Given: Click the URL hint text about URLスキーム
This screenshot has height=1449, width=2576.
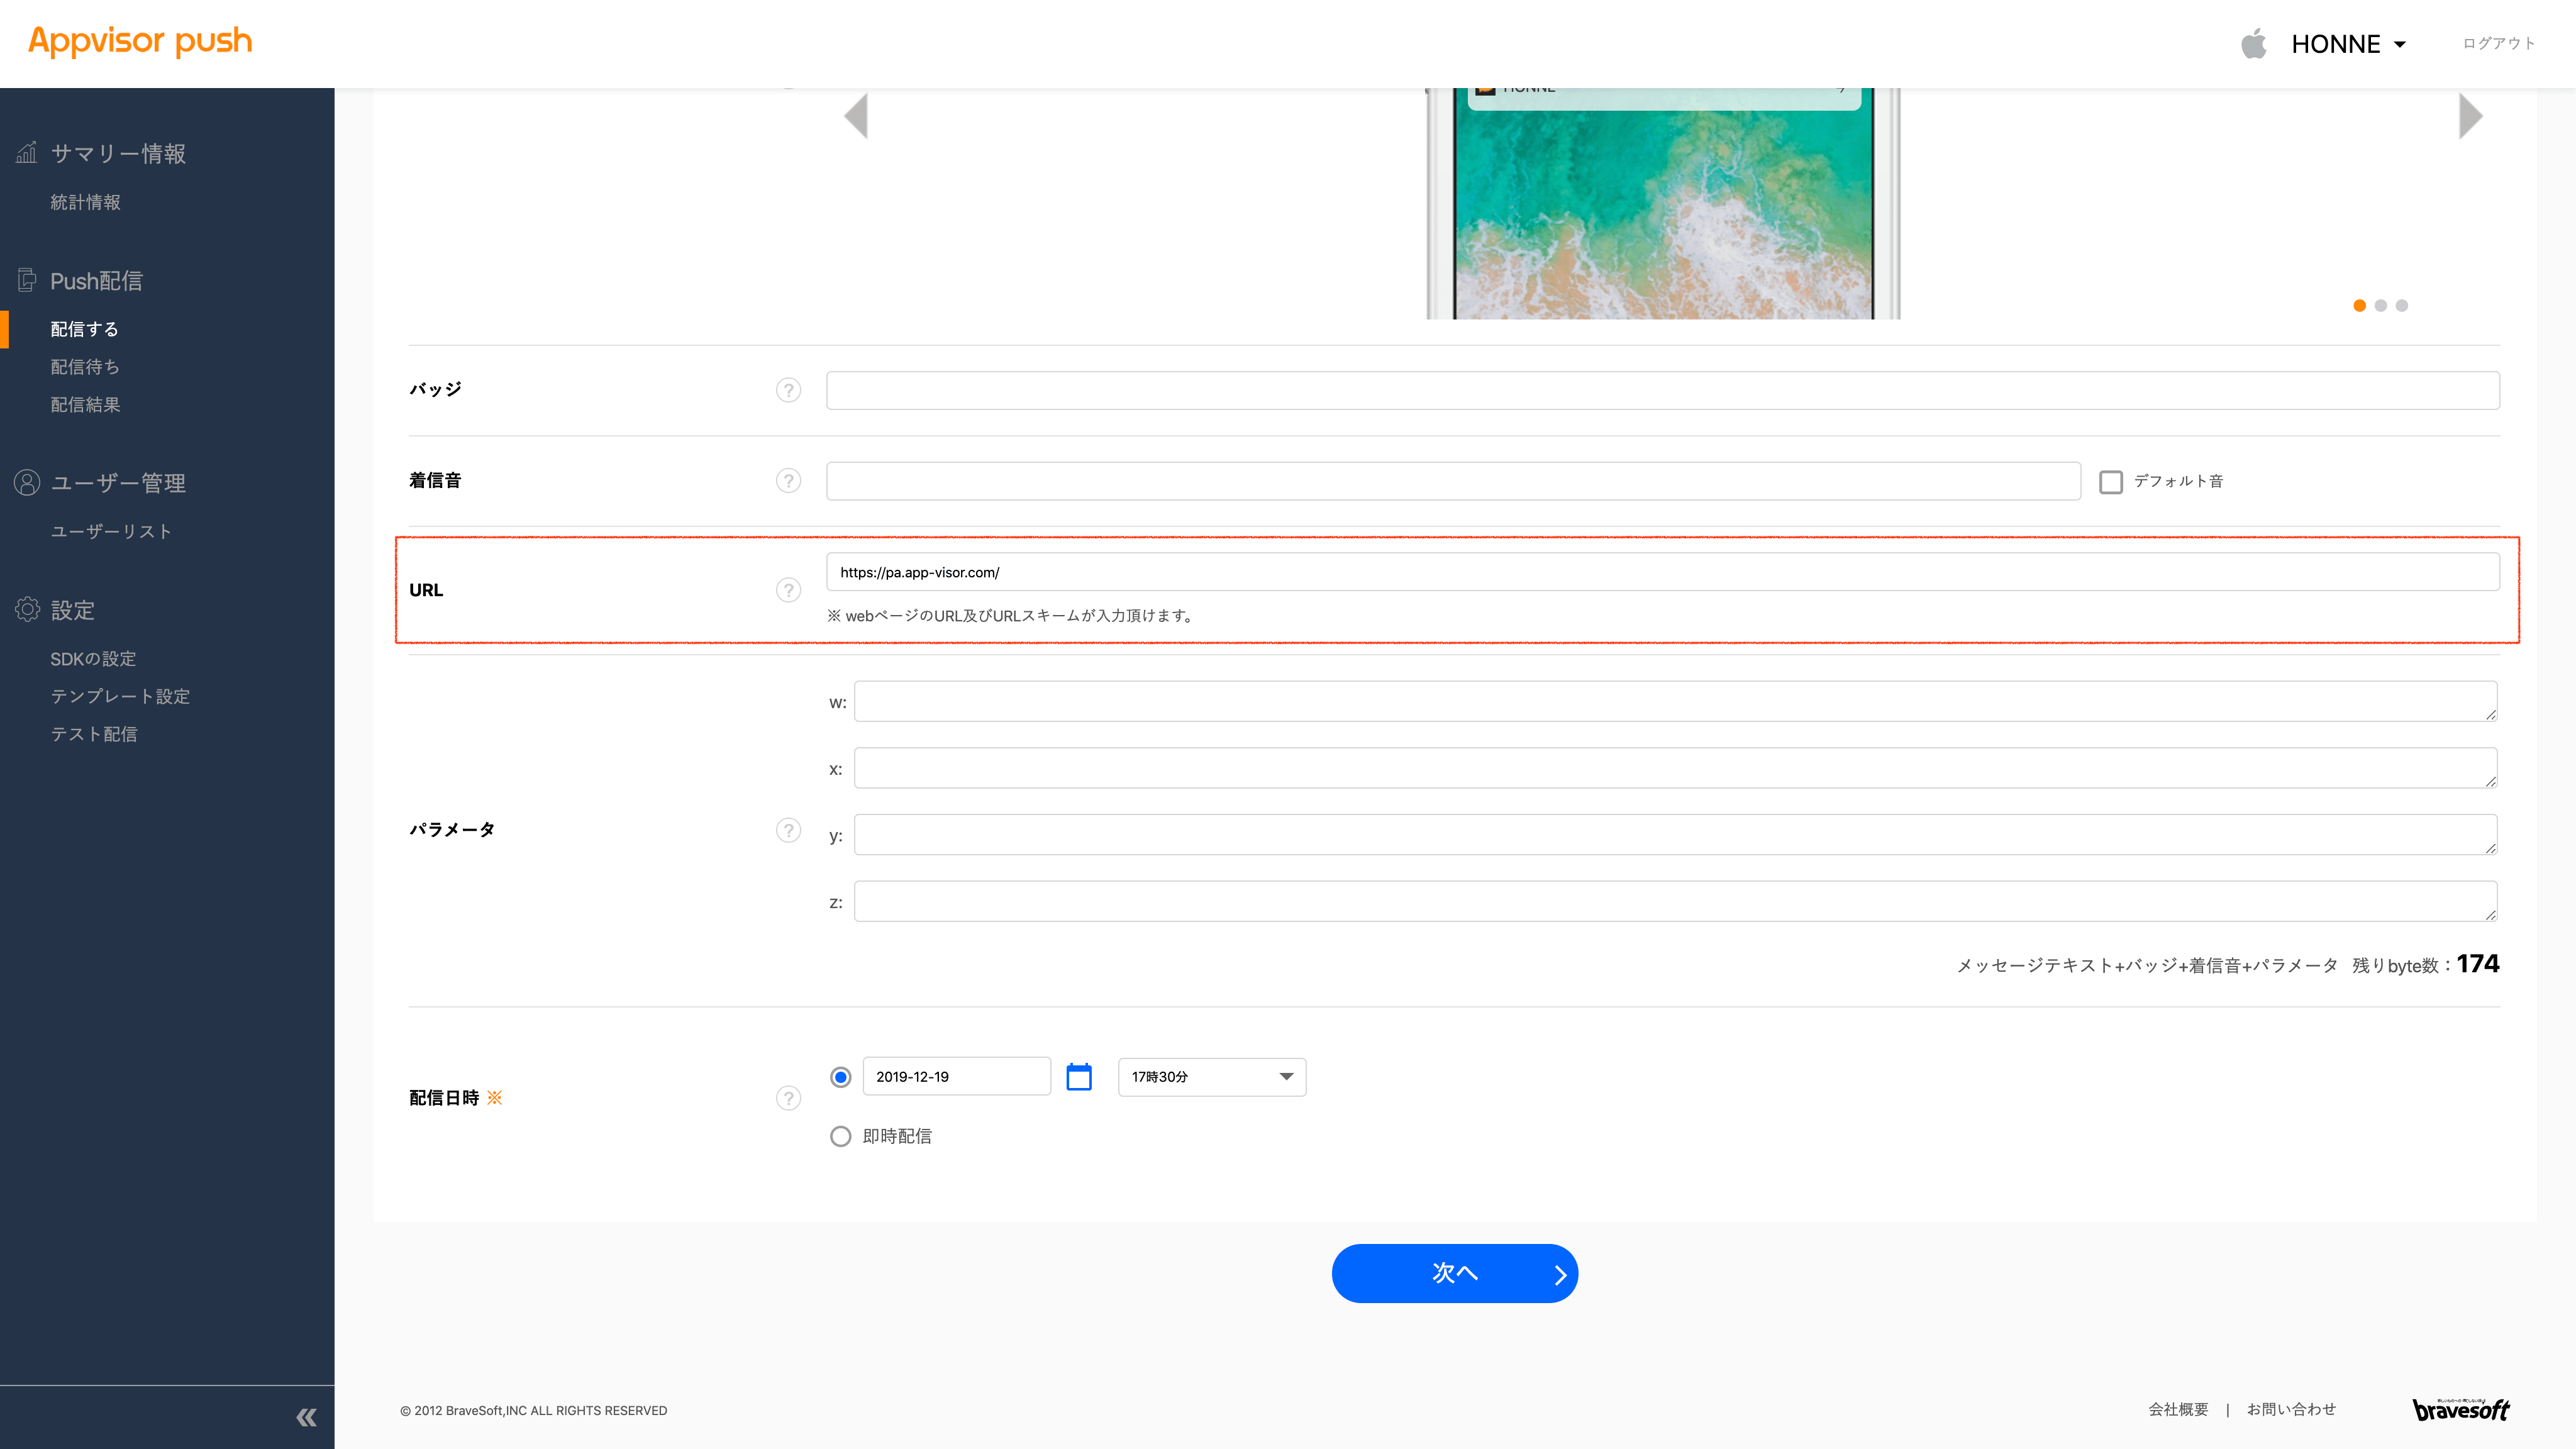Looking at the screenshot, I should tap(1010, 616).
